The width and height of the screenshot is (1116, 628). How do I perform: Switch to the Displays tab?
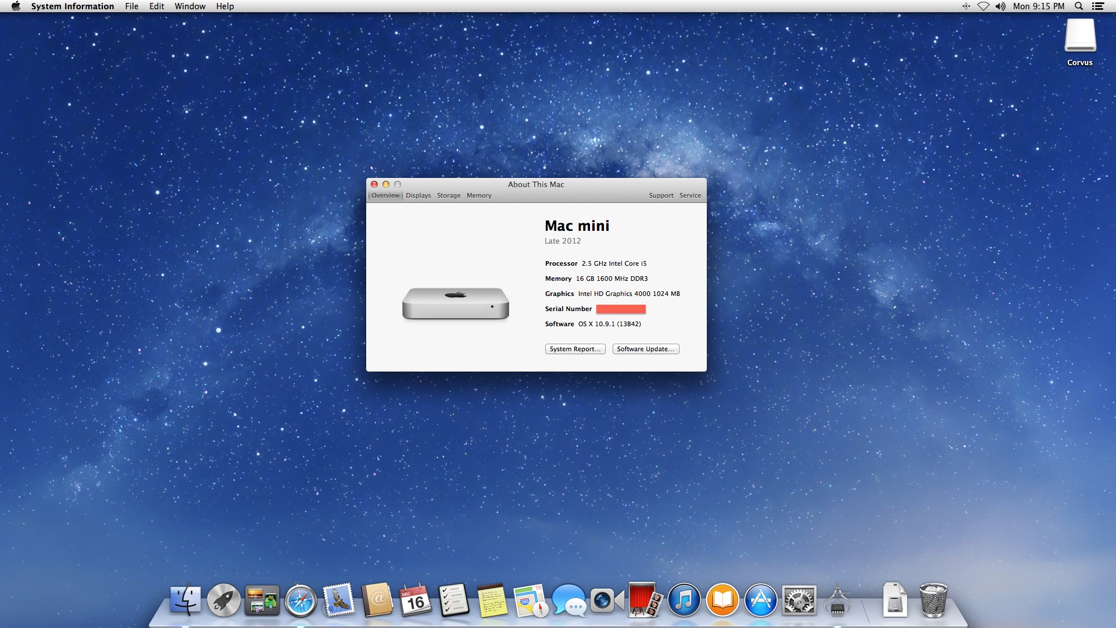coord(419,195)
